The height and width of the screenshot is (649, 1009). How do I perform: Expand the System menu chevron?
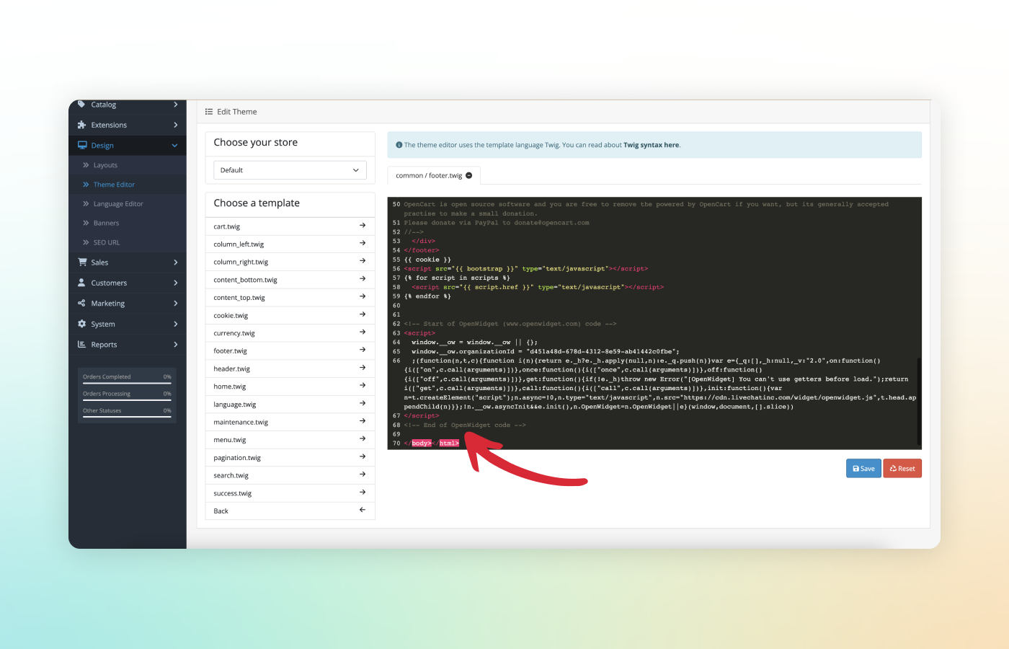coord(175,324)
